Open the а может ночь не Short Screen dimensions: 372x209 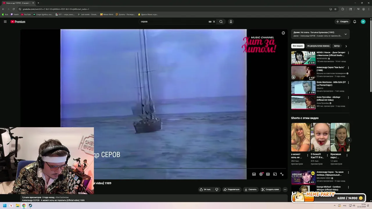301,137
